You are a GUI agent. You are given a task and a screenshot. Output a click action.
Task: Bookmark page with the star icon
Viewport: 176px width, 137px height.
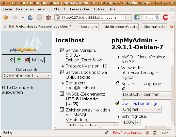[x=122, y=17]
